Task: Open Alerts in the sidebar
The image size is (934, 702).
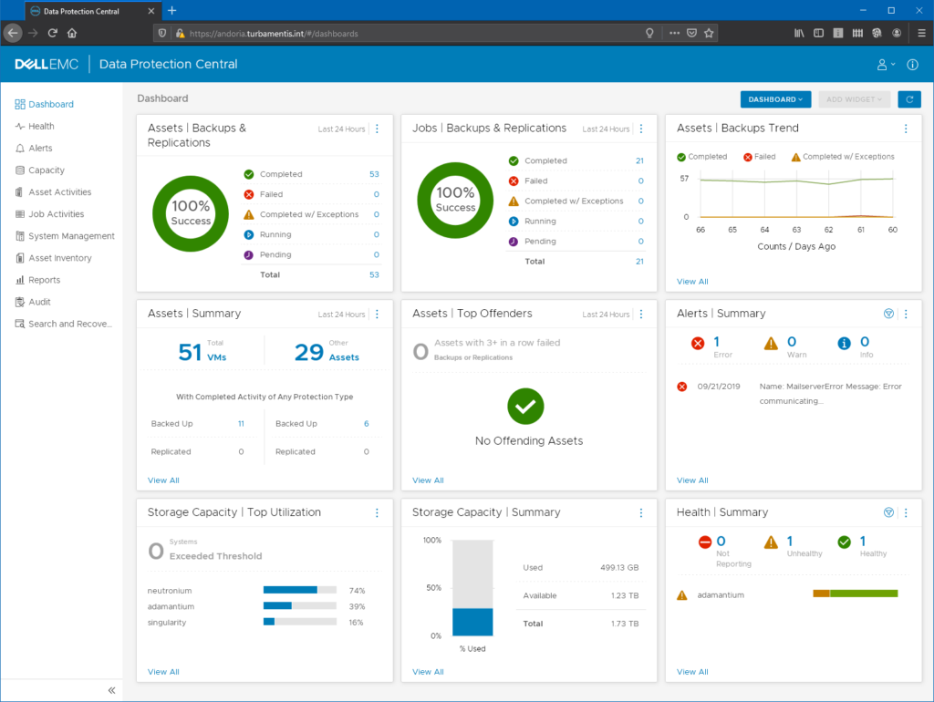Action: 40,149
